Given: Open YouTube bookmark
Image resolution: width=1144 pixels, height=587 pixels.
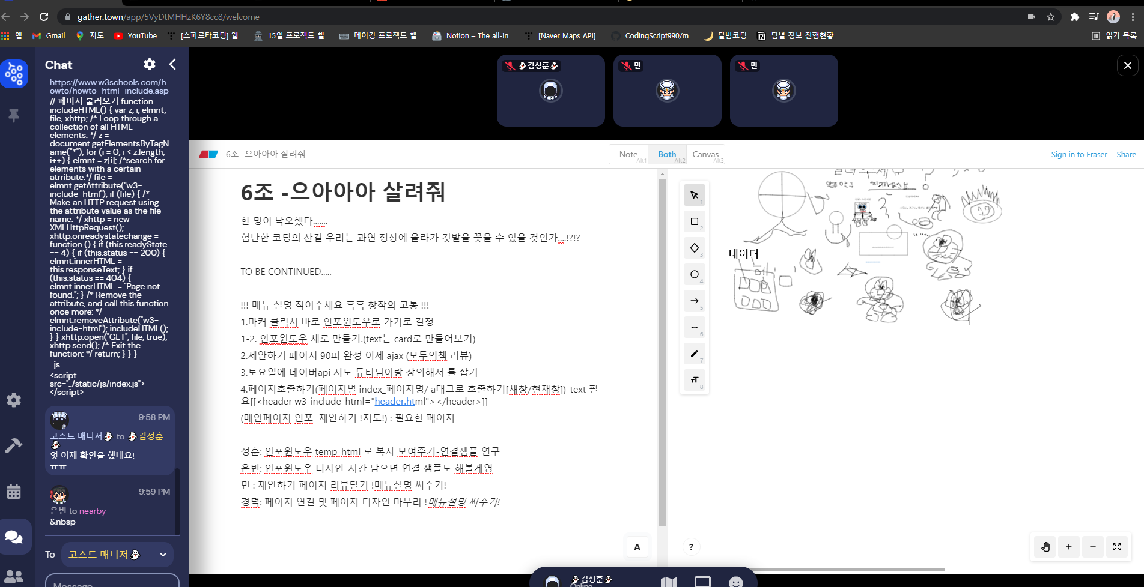Looking at the screenshot, I should [135, 35].
